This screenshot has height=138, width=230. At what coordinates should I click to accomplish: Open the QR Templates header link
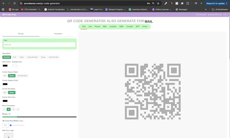point(201,15)
